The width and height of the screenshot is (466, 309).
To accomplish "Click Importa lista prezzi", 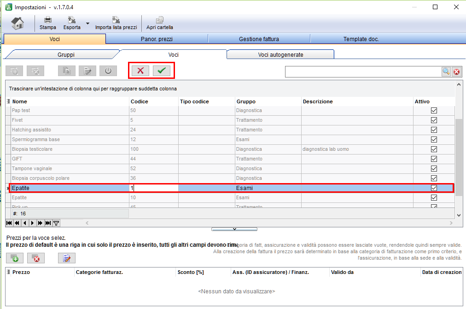I will 116,23.
